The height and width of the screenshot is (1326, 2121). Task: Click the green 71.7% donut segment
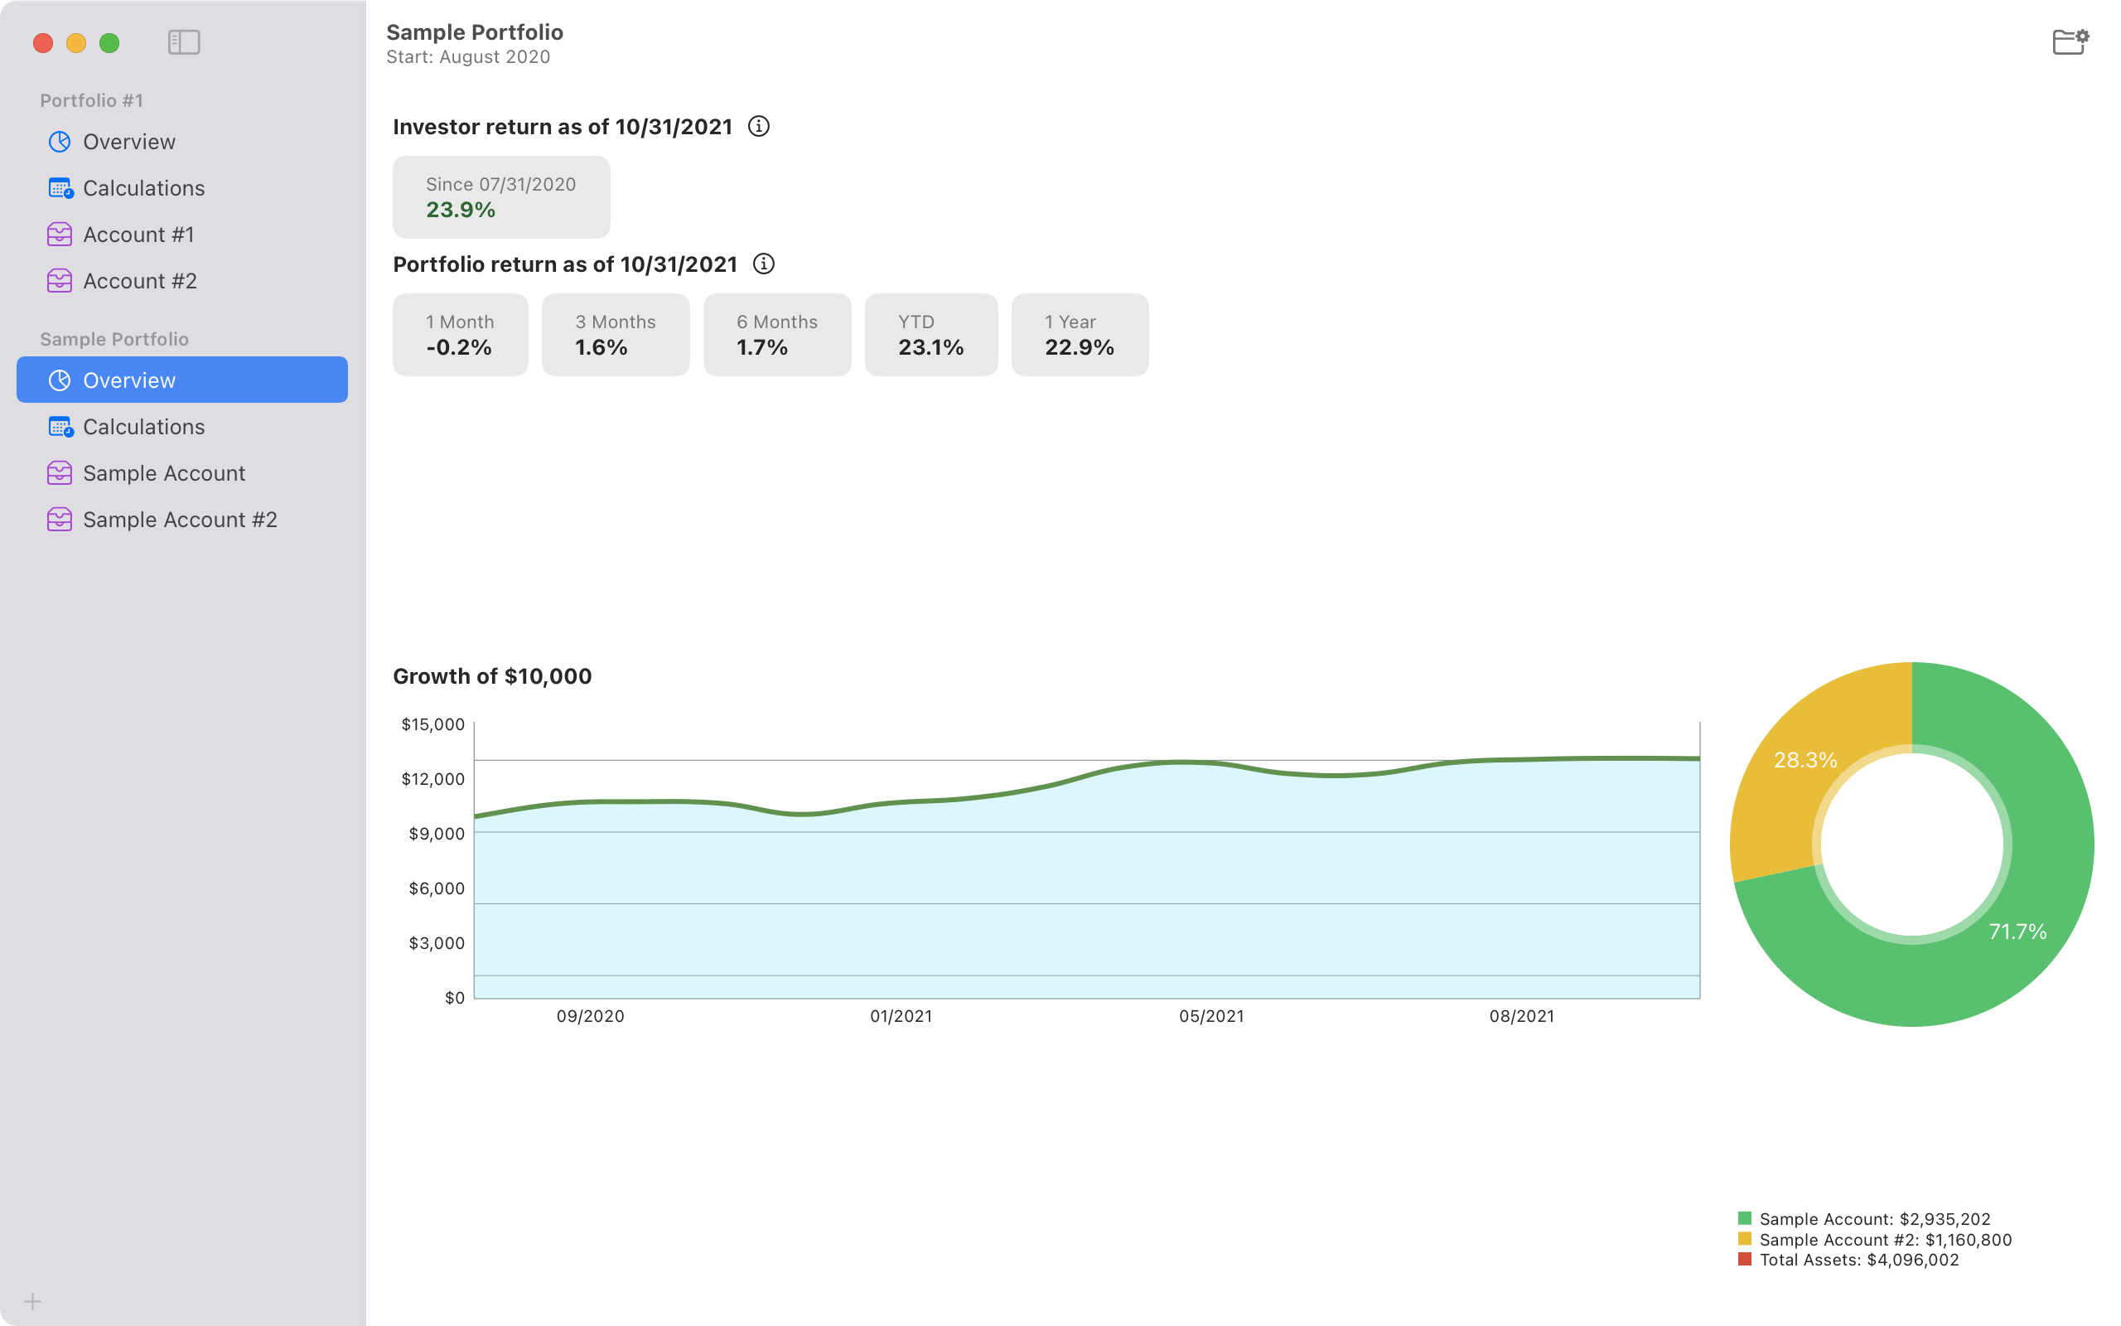[2016, 932]
